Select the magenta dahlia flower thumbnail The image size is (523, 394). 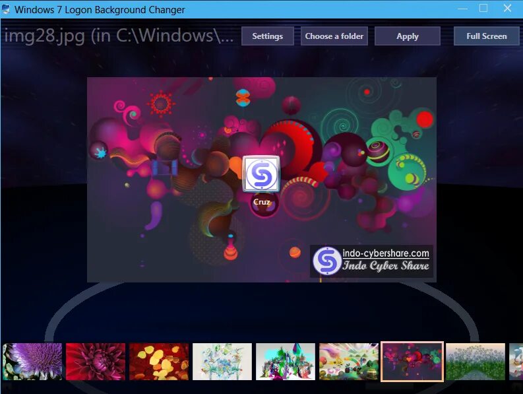pos(96,362)
